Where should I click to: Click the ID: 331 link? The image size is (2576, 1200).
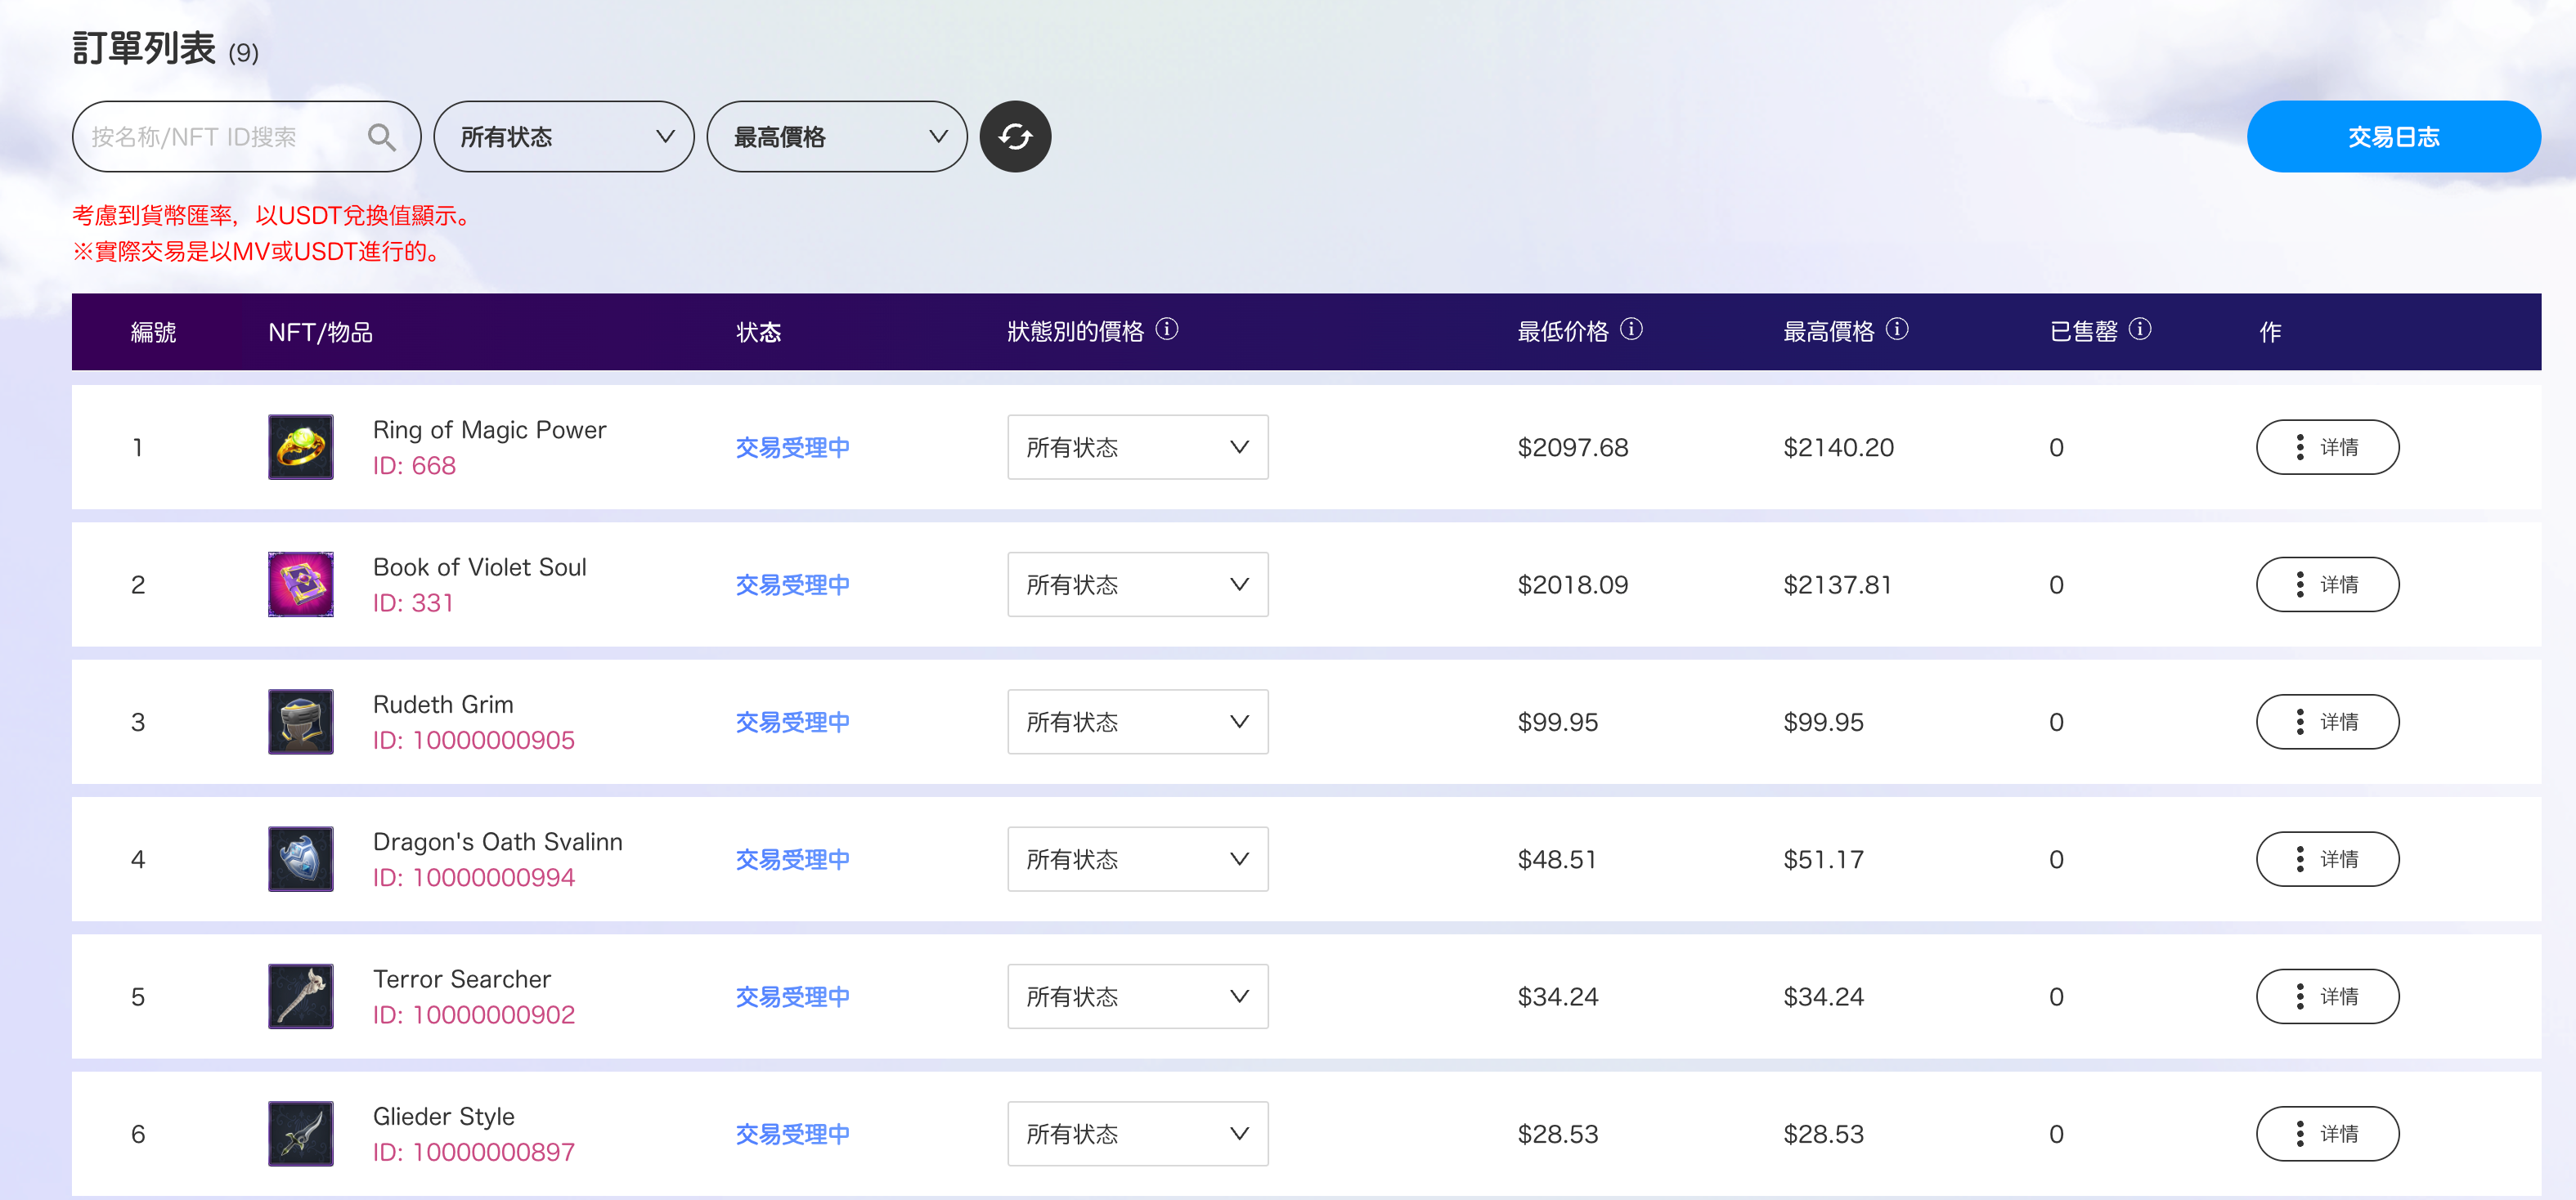pos(413,603)
